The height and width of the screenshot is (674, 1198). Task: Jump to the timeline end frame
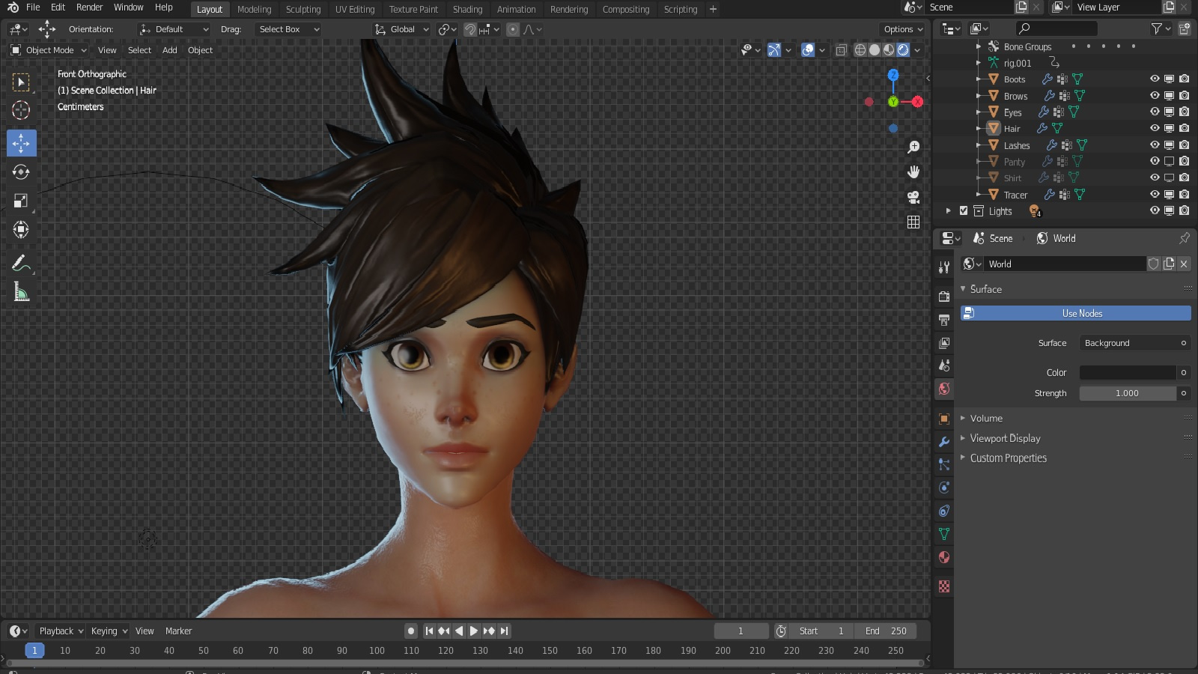504,631
